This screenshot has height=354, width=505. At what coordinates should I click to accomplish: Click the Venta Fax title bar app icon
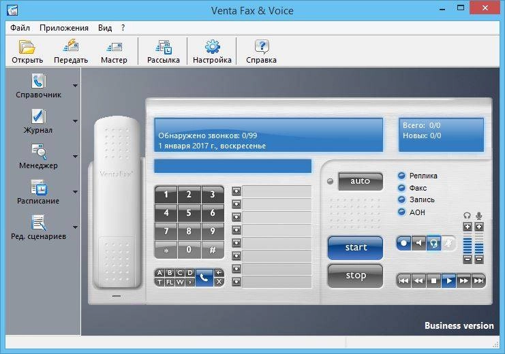click(12, 10)
